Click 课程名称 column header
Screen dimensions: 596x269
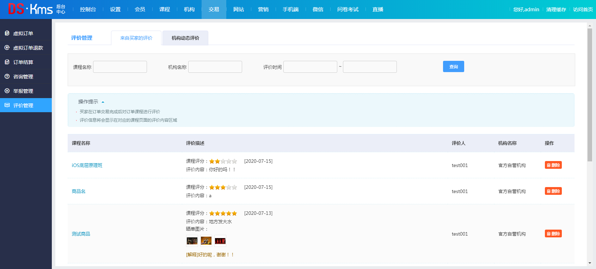click(81, 143)
